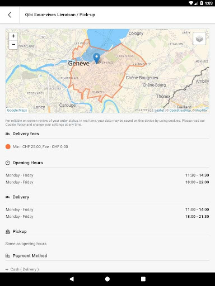Zoom out on the map
This screenshot has width=215, height=286.
tap(13, 45)
